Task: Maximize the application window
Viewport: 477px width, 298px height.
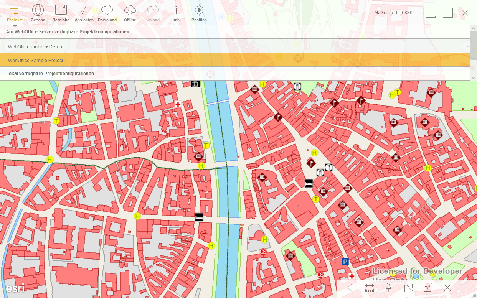Action: click(448, 13)
